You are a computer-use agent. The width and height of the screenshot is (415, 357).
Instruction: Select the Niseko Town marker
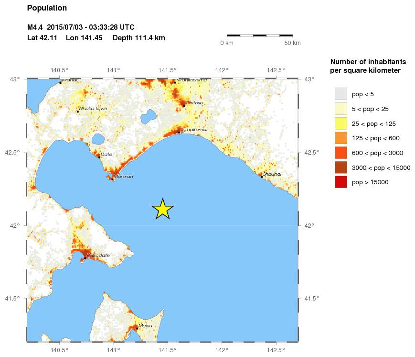point(77,112)
